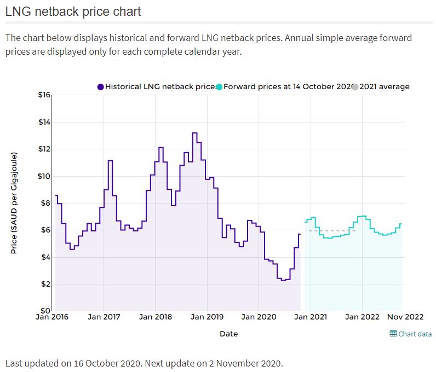Hide the 2021 average series via legend text
436x372 pixels.
[x=385, y=86]
